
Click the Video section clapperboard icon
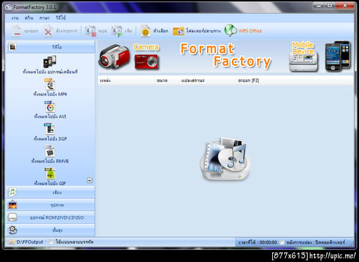[13, 47]
